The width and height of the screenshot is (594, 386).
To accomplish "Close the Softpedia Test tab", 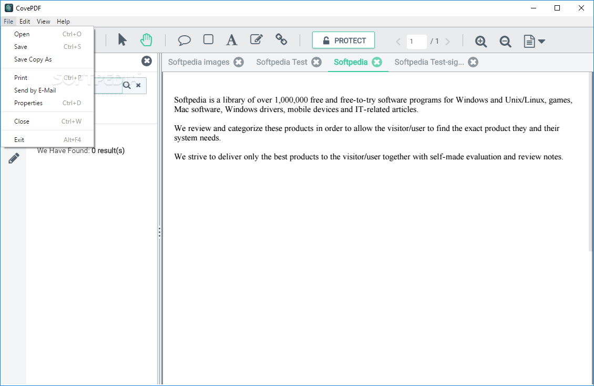I will 316,62.
